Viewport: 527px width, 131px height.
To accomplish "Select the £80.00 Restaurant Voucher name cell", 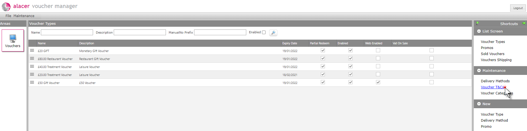I will 55,59.
